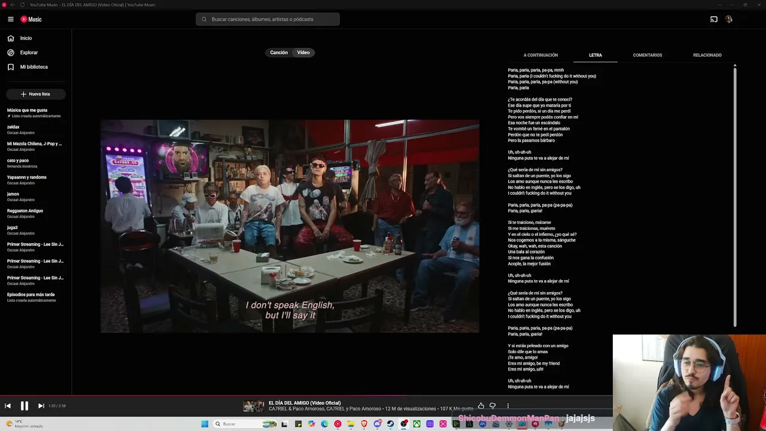Open the account avatar menu
This screenshot has height=431, width=766.
coord(728,19)
